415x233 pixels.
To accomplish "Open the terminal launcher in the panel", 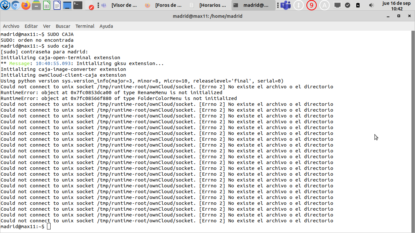I will coord(77,5).
